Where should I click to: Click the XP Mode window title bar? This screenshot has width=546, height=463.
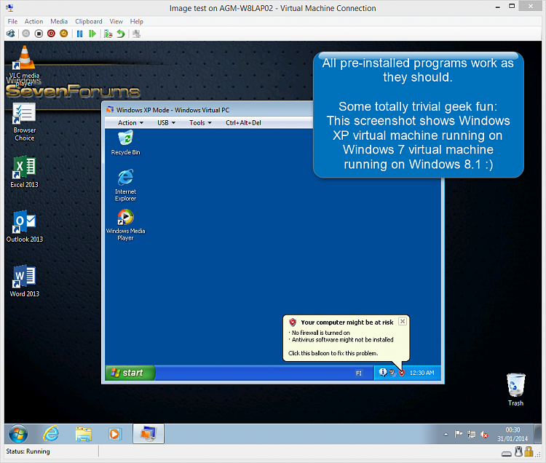coord(209,110)
